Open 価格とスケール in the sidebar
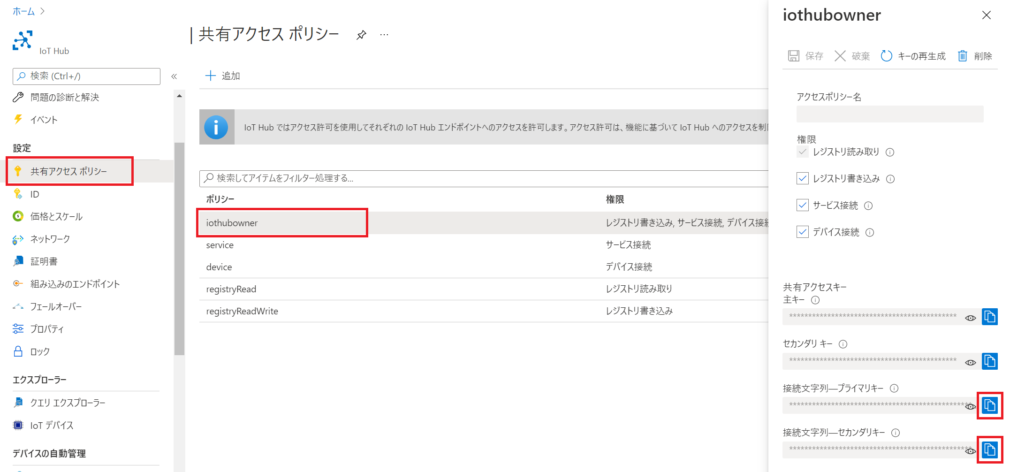The width and height of the screenshot is (1010, 472). coord(47,216)
